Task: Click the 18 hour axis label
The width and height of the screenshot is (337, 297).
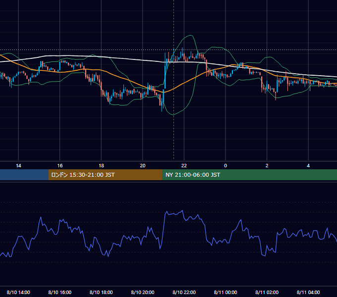Action: (x=101, y=166)
